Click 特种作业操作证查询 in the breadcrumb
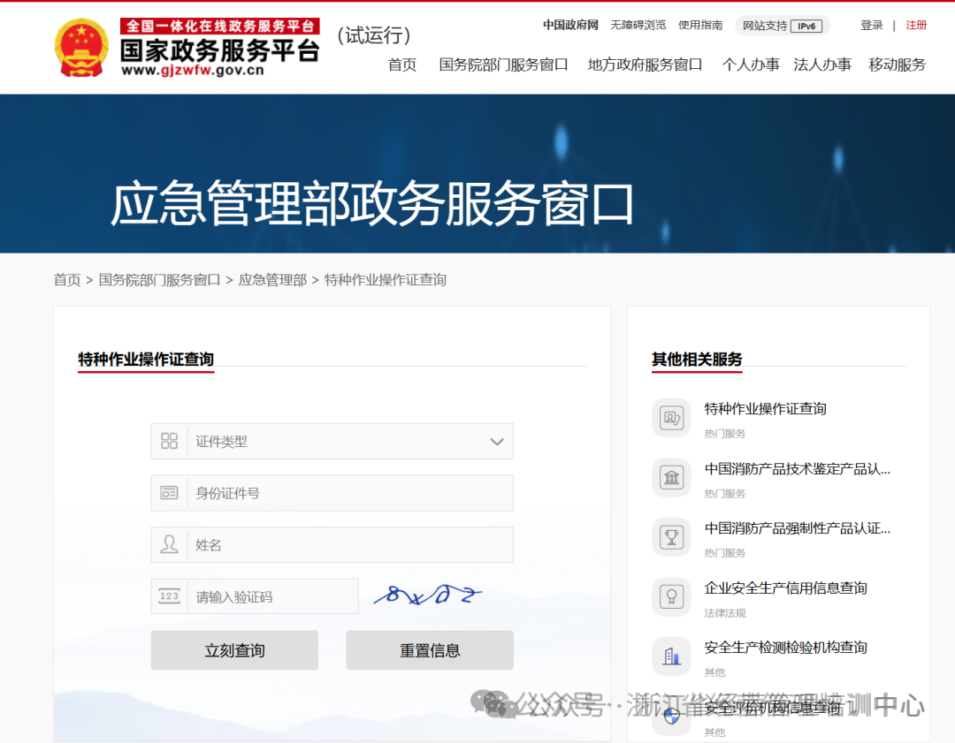This screenshot has height=743, width=955. (385, 280)
